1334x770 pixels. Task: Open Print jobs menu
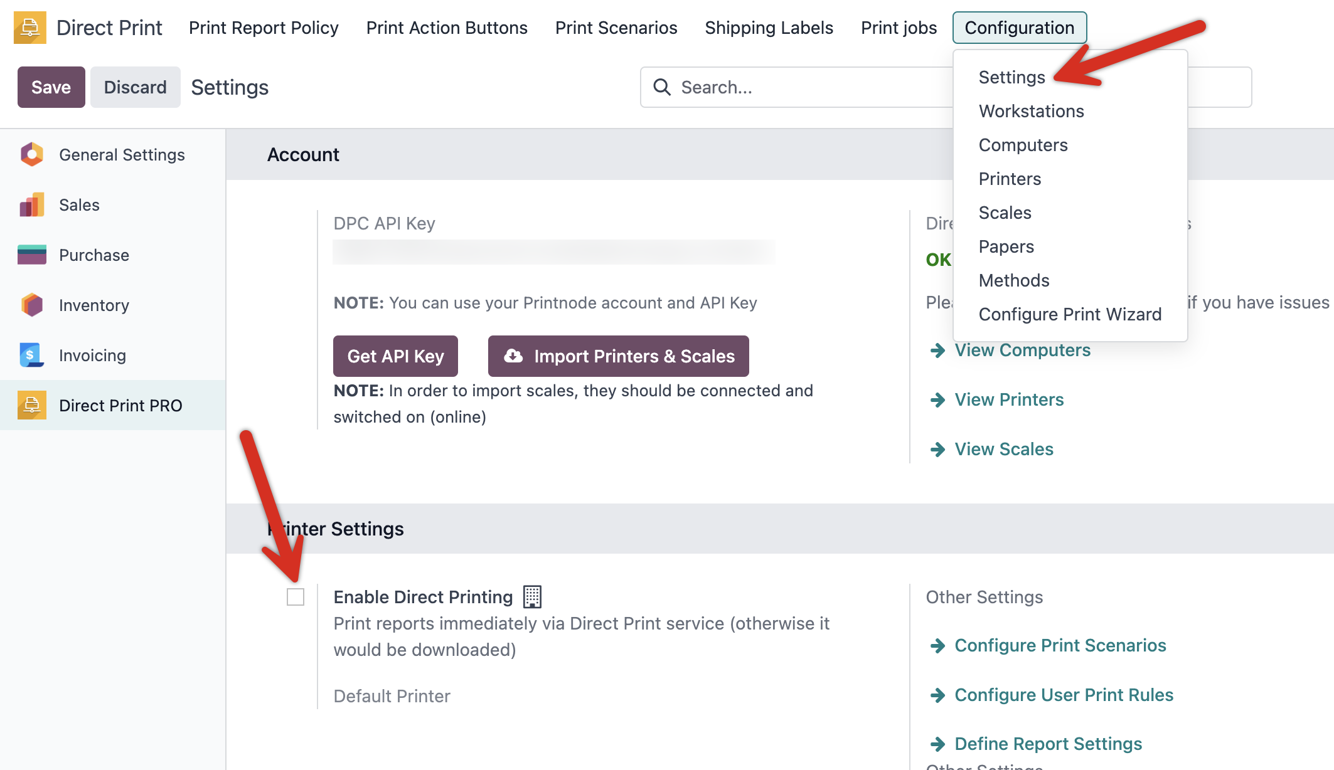[x=899, y=28]
